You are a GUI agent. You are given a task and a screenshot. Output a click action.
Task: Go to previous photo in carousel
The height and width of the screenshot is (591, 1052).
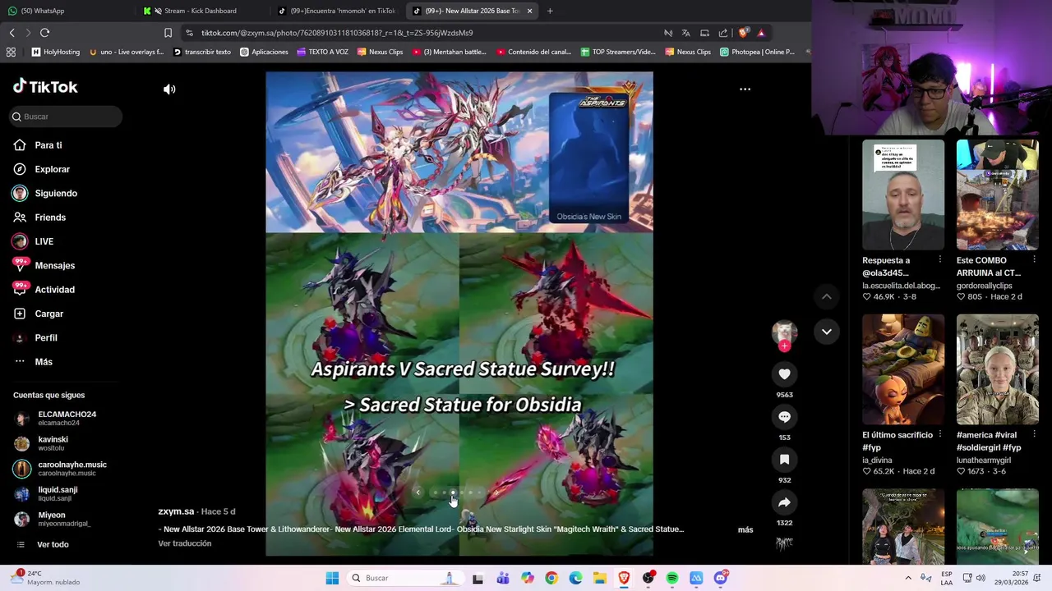tap(418, 492)
